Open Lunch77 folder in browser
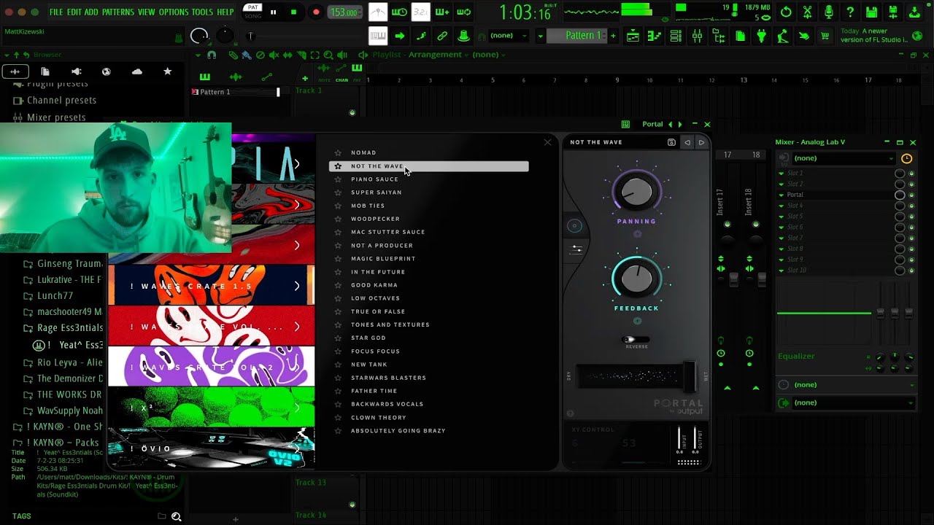 (x=55, y=296)
